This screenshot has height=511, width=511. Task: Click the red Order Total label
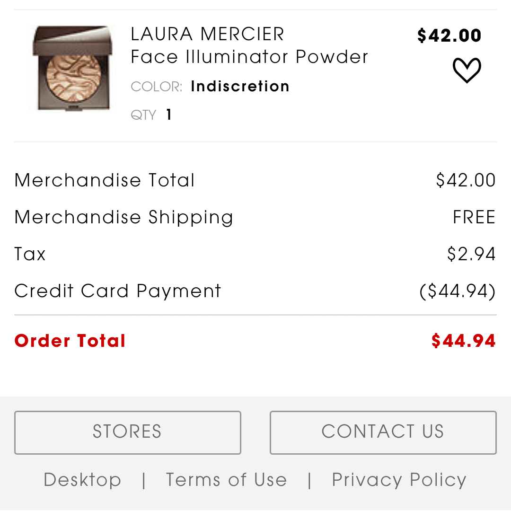point(70,341)
